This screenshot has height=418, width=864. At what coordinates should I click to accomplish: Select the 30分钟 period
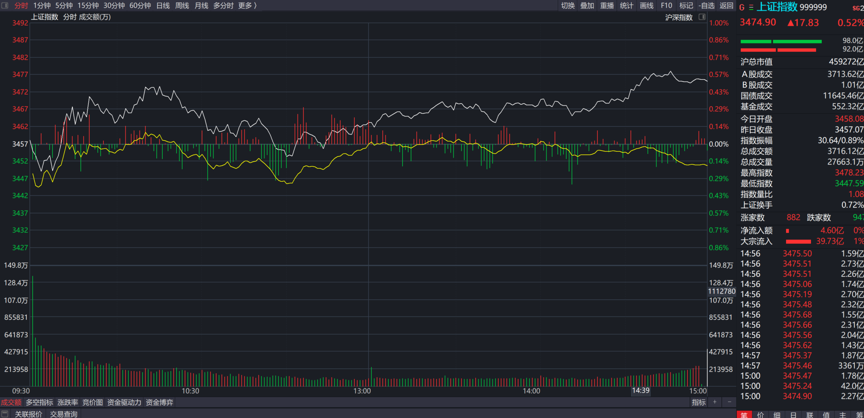(x=114, y=5)
